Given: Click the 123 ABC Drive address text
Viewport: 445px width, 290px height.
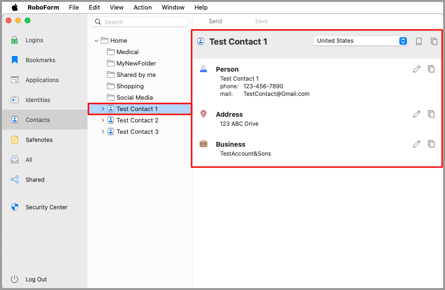Looking at the screenshot, I should (239, 124).
